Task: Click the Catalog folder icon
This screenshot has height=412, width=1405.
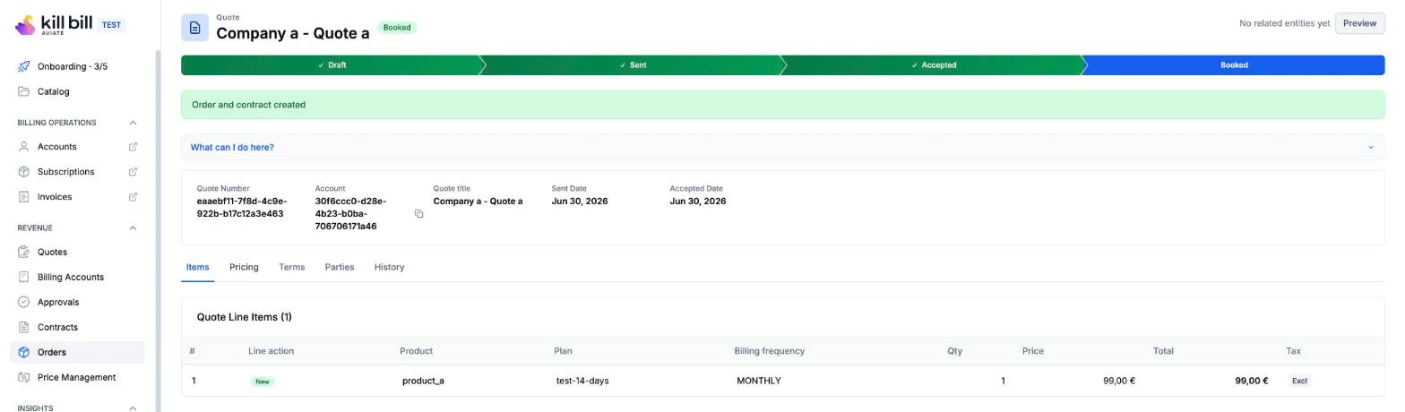Action: [x=24, y=91]
